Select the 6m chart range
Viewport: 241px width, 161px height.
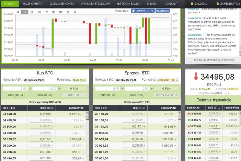(61, 12)
